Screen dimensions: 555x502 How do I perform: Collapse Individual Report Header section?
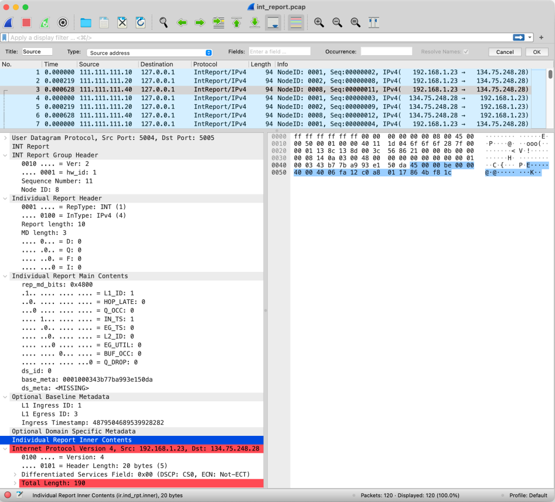click(x=5, y=199)
